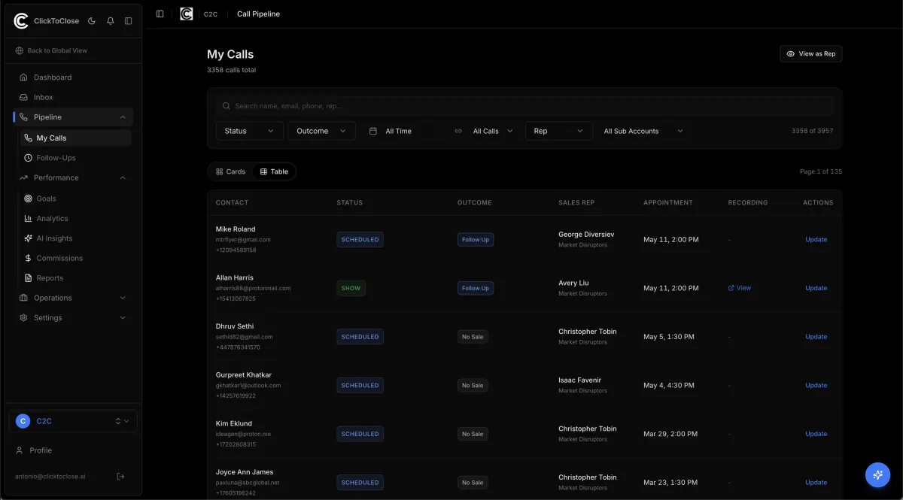Viewport: 903px width, 500px height.
Task: Open Inbox in sidebar
Action: tap(73, 97)
